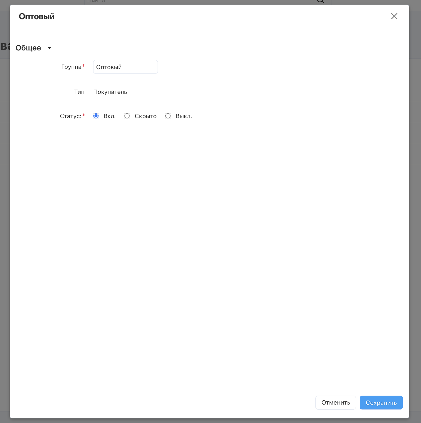The width and height of the screenshot is (421, 423).
Task: Click the Оптовый dialog title
Action: (37, 16)
